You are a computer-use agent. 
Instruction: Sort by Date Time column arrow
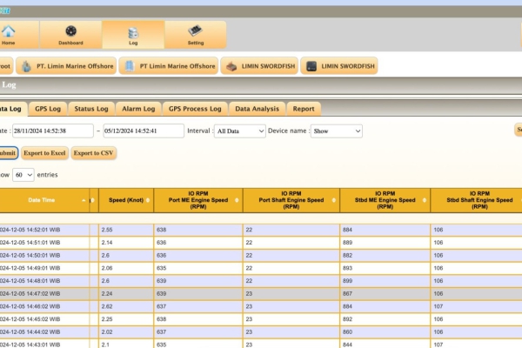84,200
